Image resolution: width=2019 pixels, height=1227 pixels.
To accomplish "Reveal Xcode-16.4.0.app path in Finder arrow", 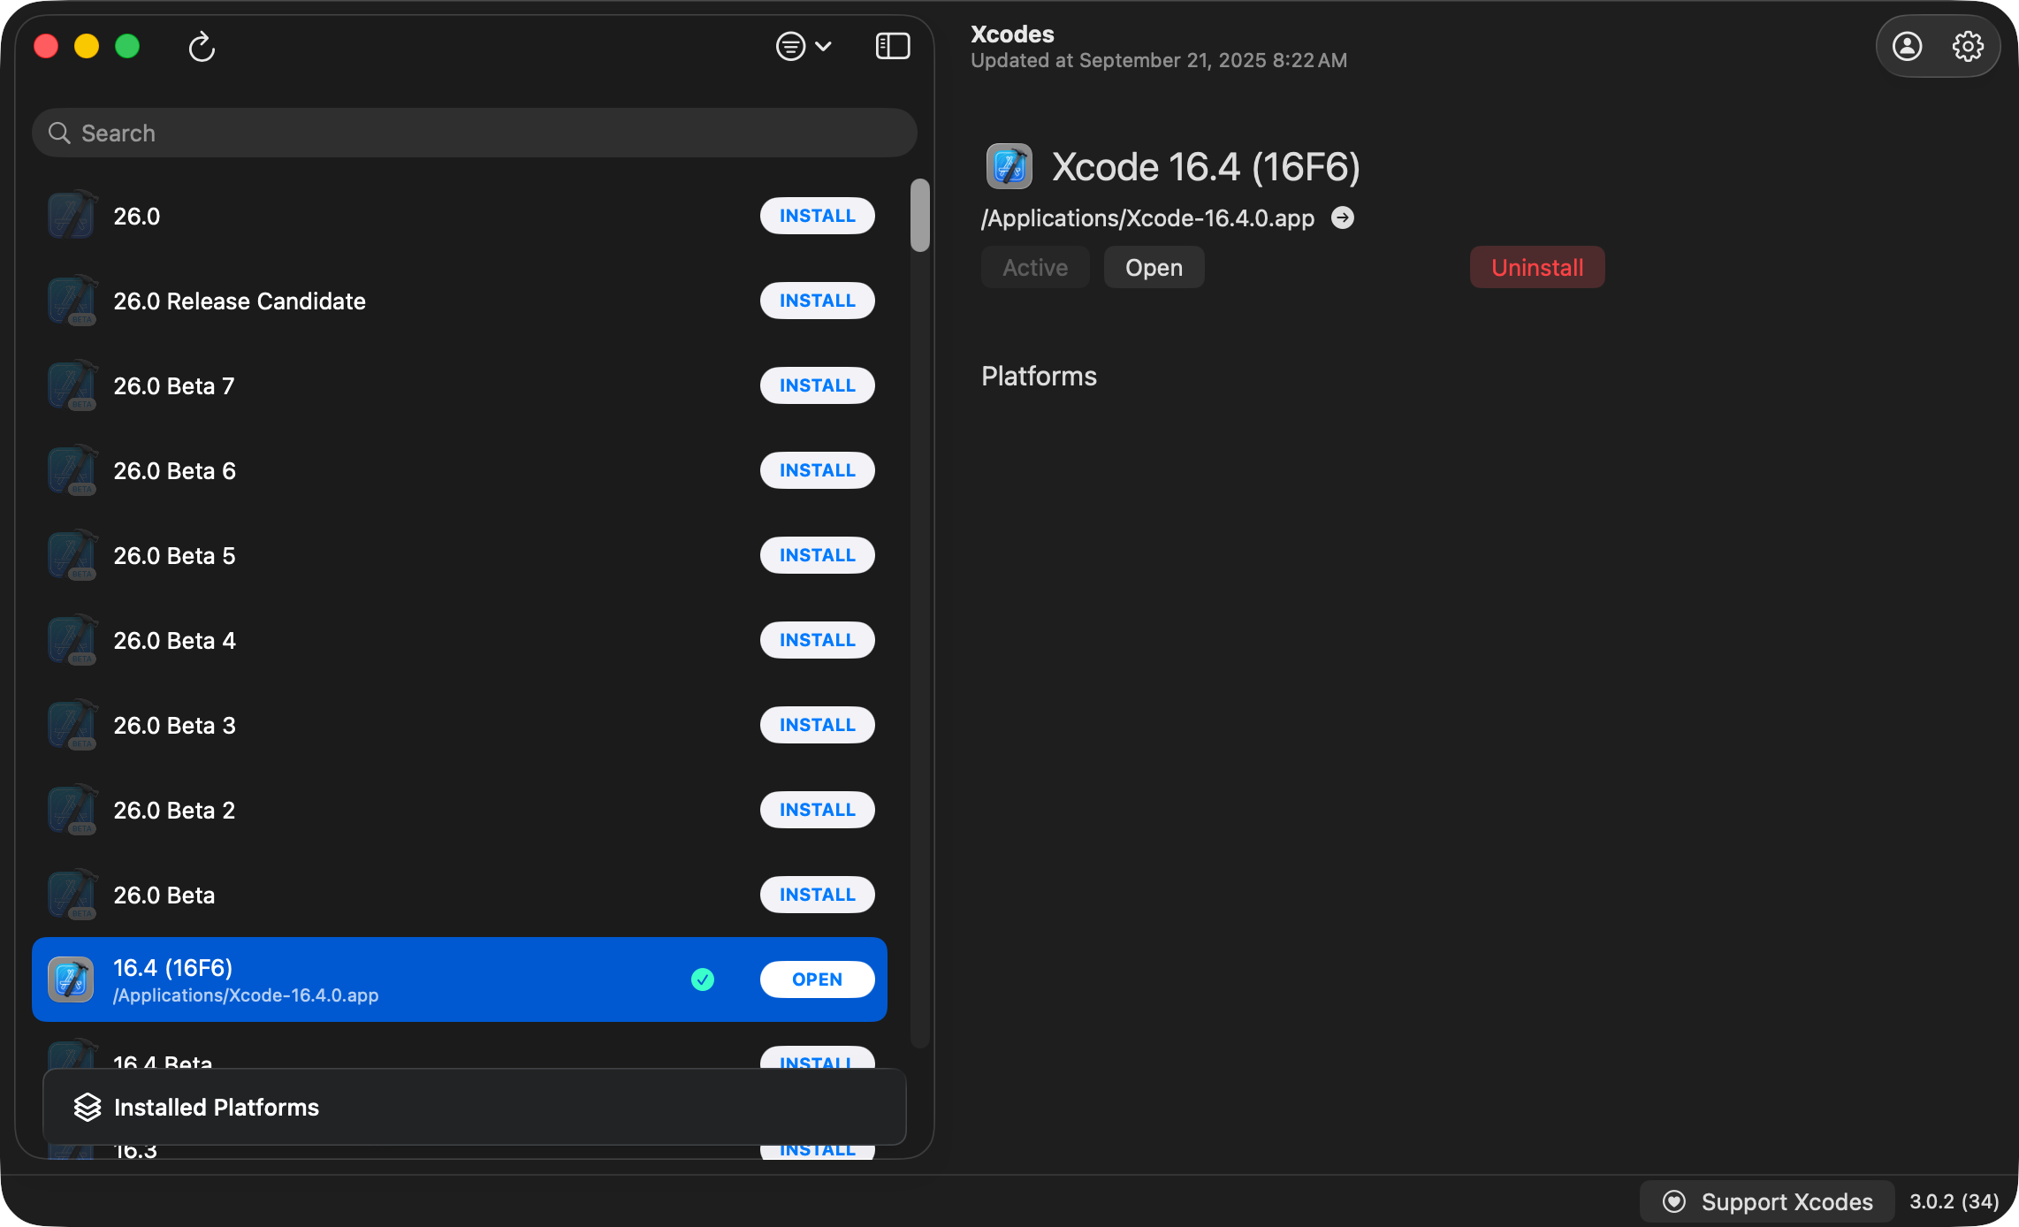I will tap(1342, 217).
